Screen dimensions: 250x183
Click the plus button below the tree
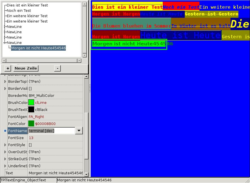[8, 68]
